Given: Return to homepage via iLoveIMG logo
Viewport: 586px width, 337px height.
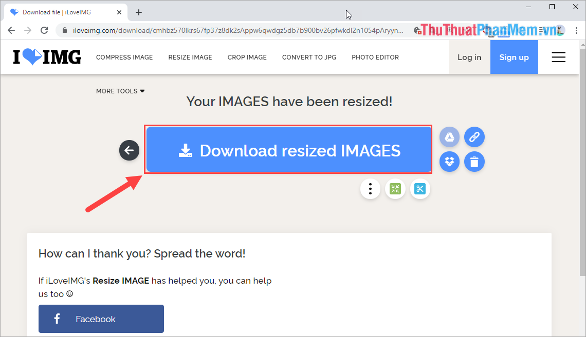Looking at the screenshot, I should [46, 57].
